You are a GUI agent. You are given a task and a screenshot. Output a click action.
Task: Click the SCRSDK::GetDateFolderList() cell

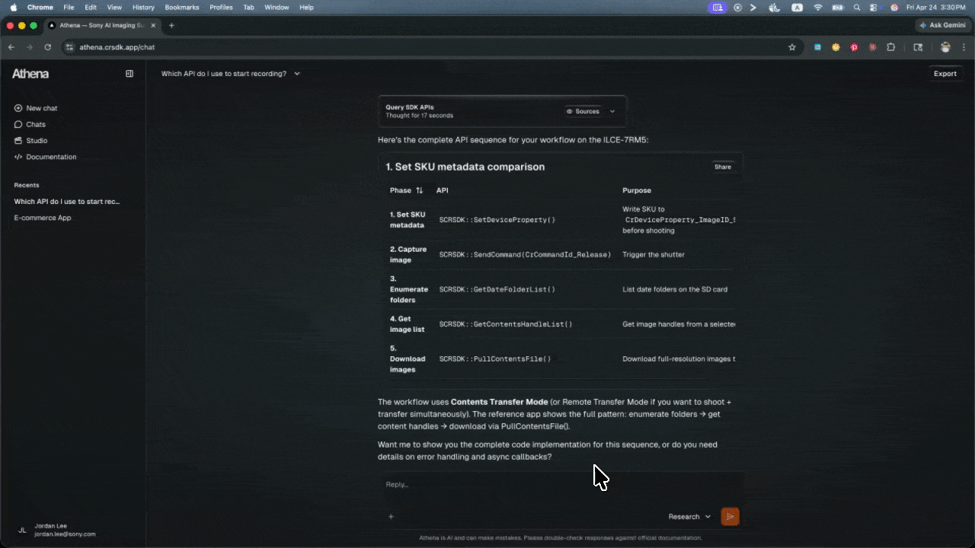pyautogui.click(x=497, y=290)
